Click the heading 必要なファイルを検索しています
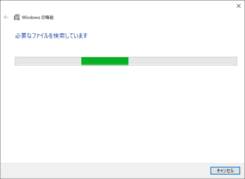The image size is (245, 179). point(51,36)
